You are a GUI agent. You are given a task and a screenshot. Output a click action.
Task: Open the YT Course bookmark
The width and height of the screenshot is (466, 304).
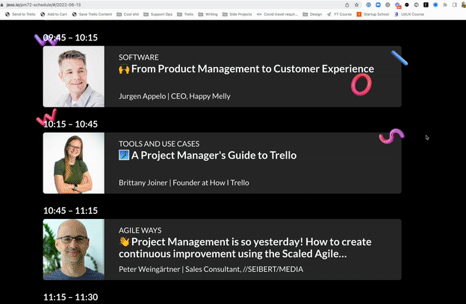coord(339,14)
